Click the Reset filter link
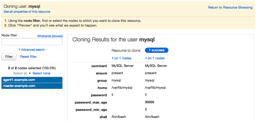 point(28,56)
